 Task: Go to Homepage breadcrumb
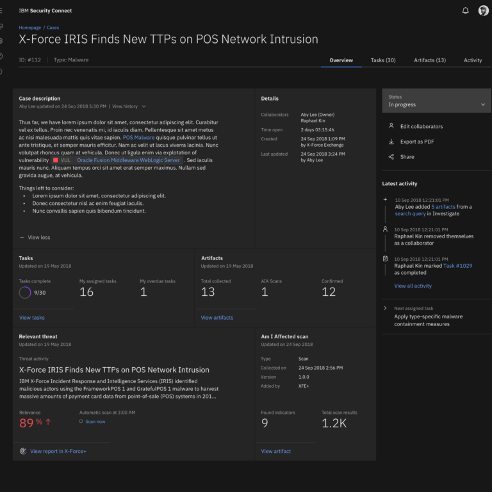30,28
